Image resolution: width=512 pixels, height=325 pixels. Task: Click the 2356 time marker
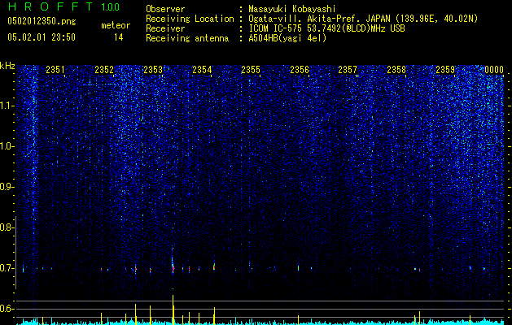[x=300, y=69]
